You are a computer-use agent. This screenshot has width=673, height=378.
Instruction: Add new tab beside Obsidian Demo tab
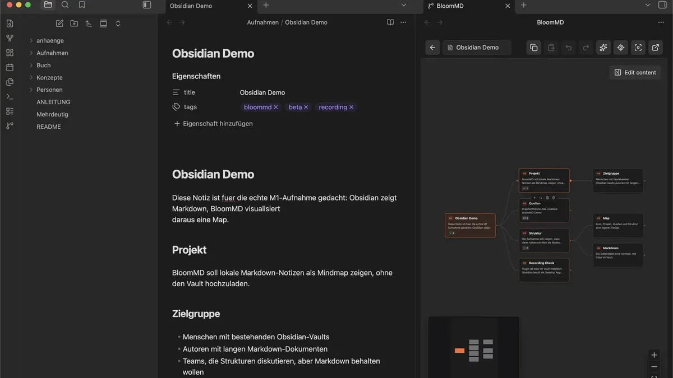point(266,5)
